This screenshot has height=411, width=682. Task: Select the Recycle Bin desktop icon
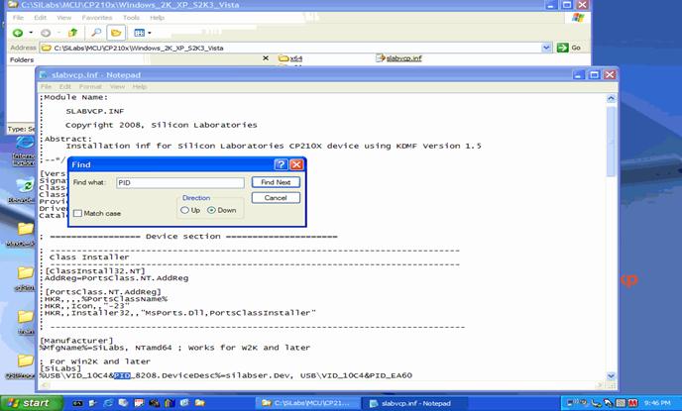24,190
